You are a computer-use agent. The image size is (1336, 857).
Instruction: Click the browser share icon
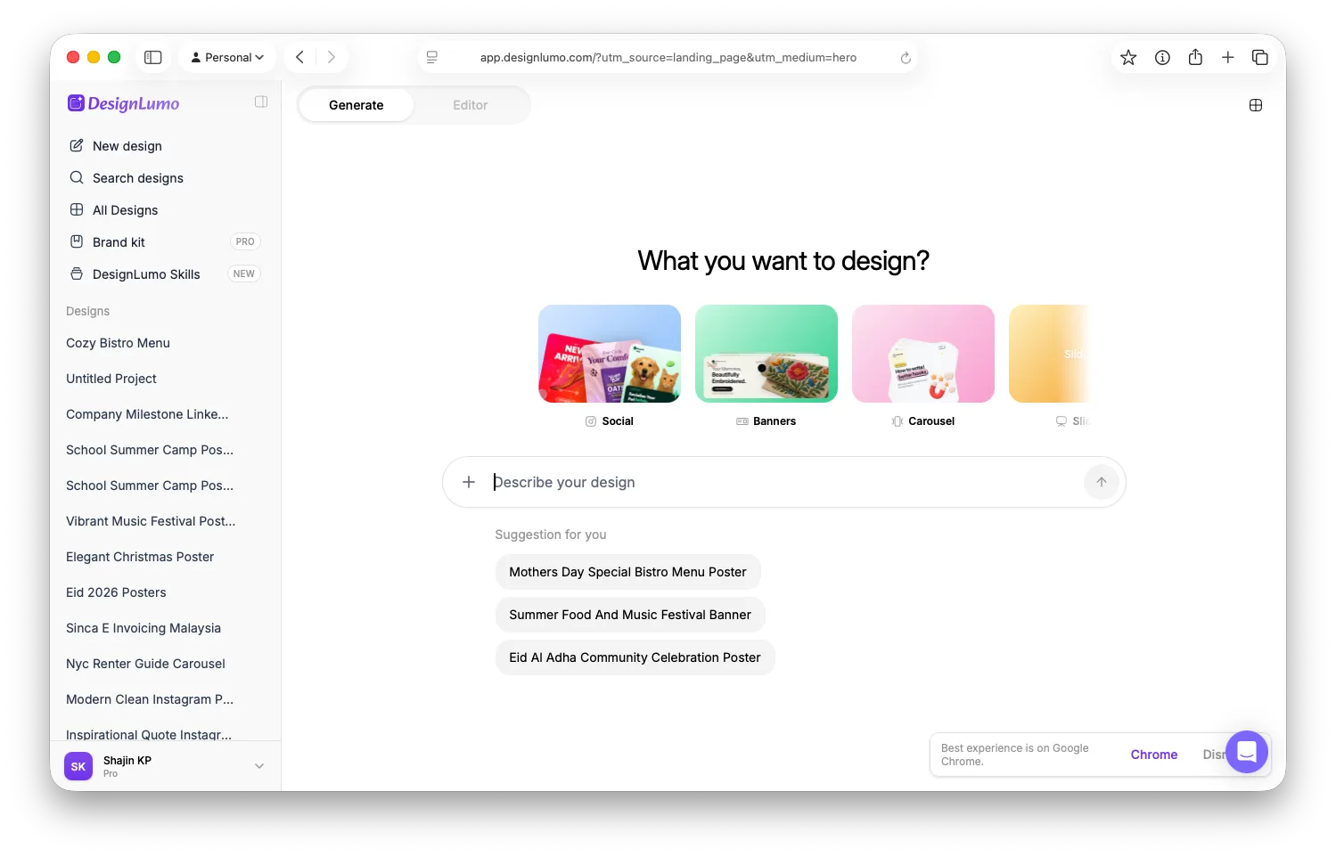click(x=1195, y=57)
